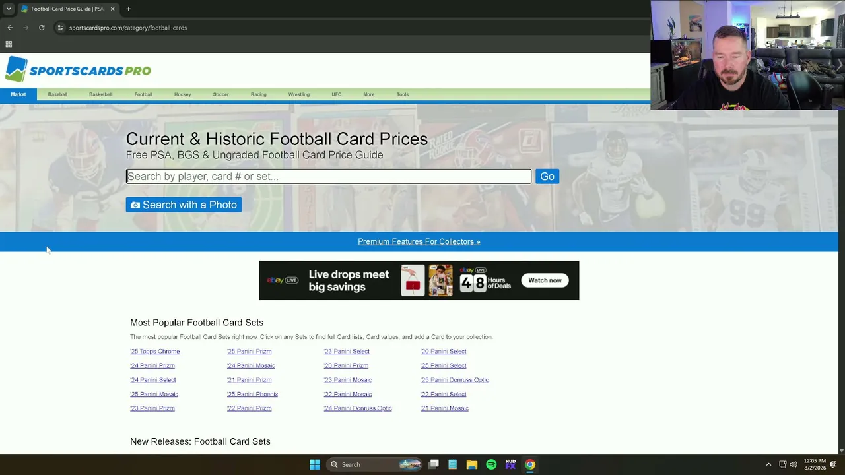Show hidden system tray icons
This screenshot has width=845, height=475.
click(x=768, y=464)
